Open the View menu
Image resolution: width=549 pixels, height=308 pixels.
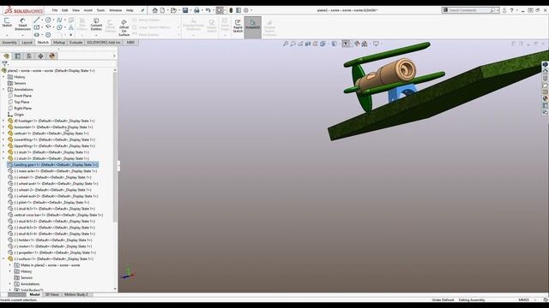(x=75, y=10)
